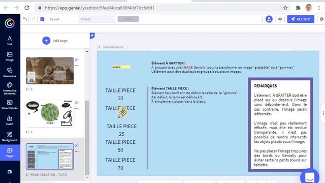Reload the browser page

(x=27, y=8)
